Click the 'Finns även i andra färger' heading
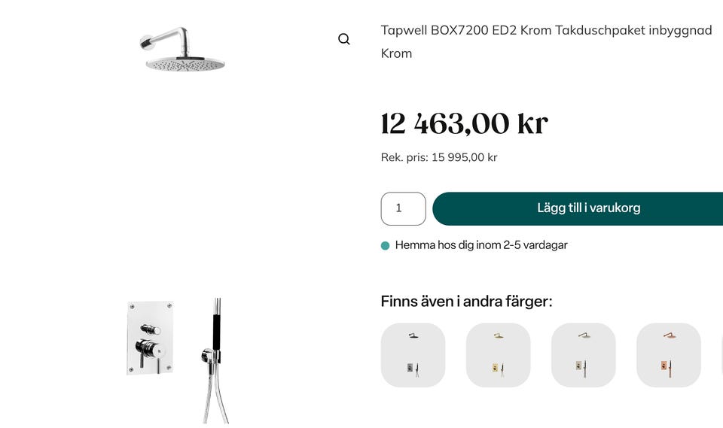This screenshot has height=428, width=723. coord(466,302)
